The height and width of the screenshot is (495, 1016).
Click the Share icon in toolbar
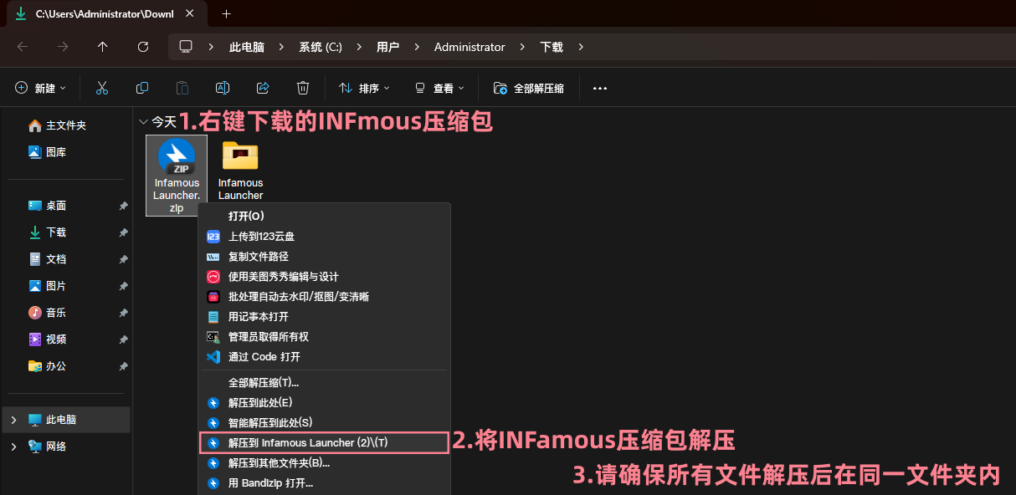click(x=263, y=88)
